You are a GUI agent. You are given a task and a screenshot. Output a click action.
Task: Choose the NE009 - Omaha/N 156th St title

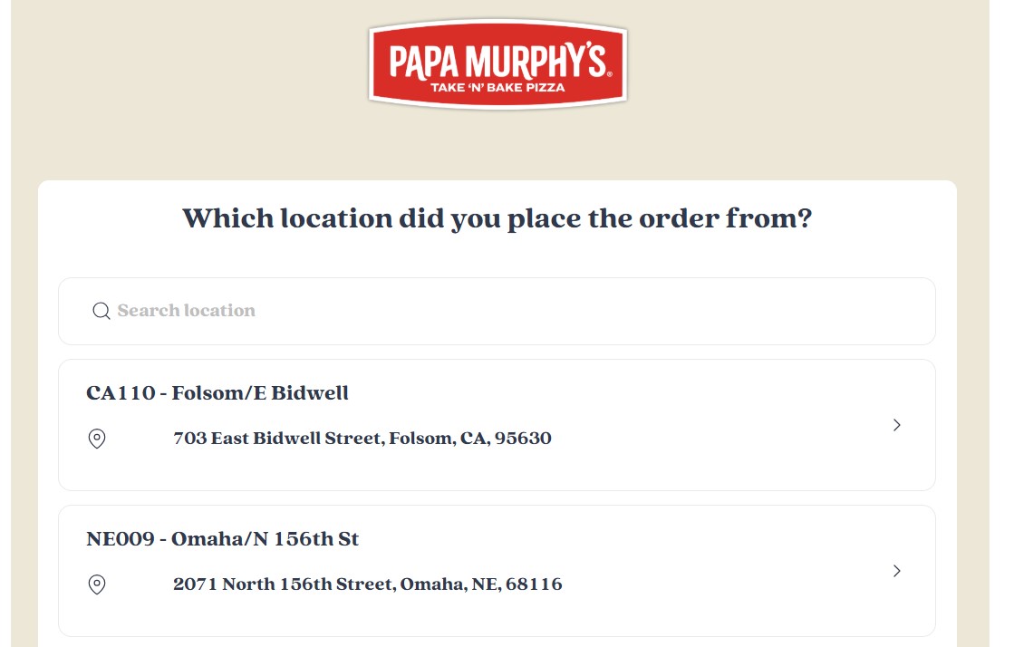pos(222,539)
